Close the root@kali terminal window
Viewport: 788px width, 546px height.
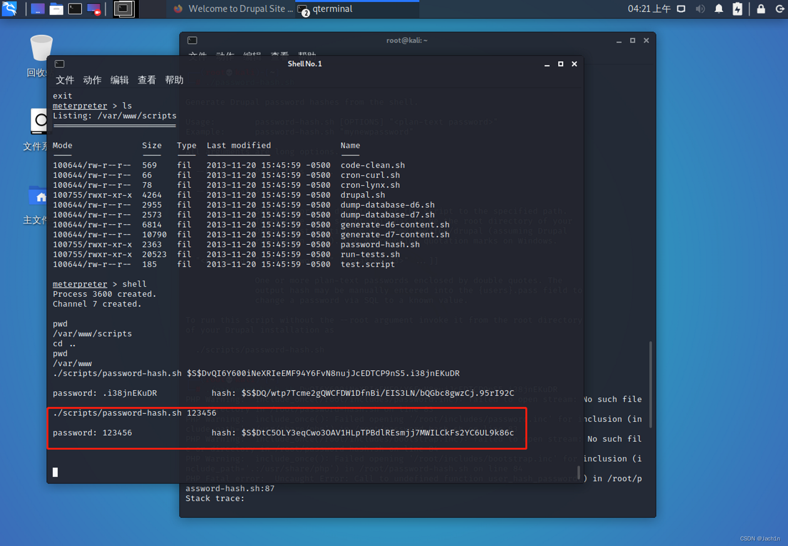pyautogui.click(x=646, y=41)
